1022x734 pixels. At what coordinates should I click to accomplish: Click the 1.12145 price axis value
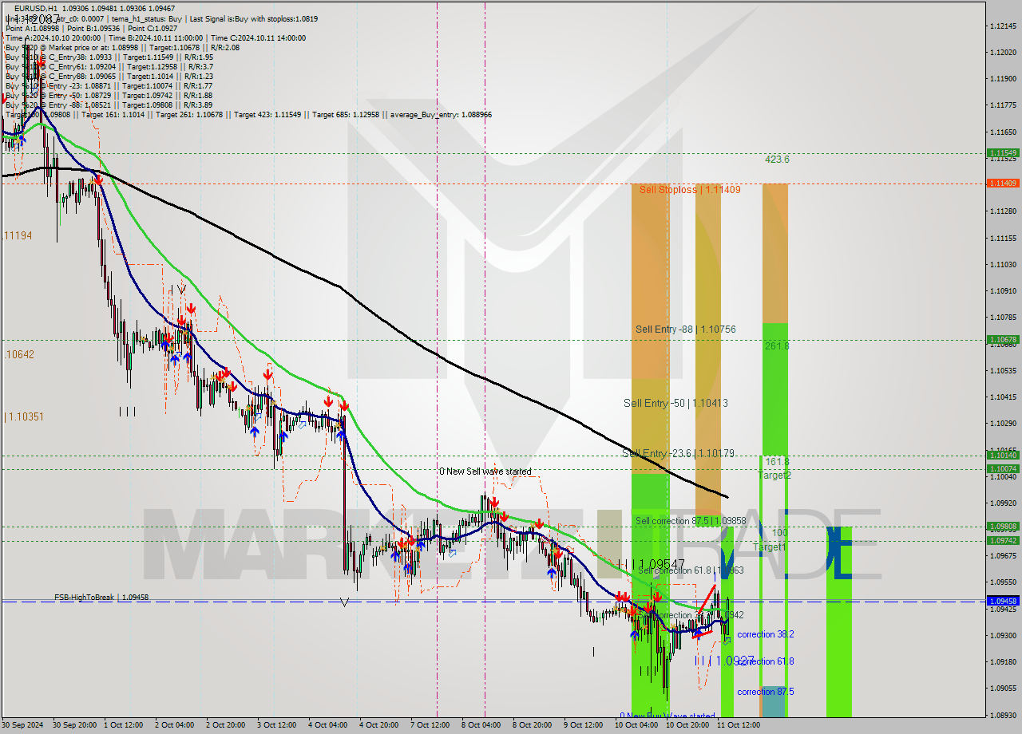tap(1003, 26)
